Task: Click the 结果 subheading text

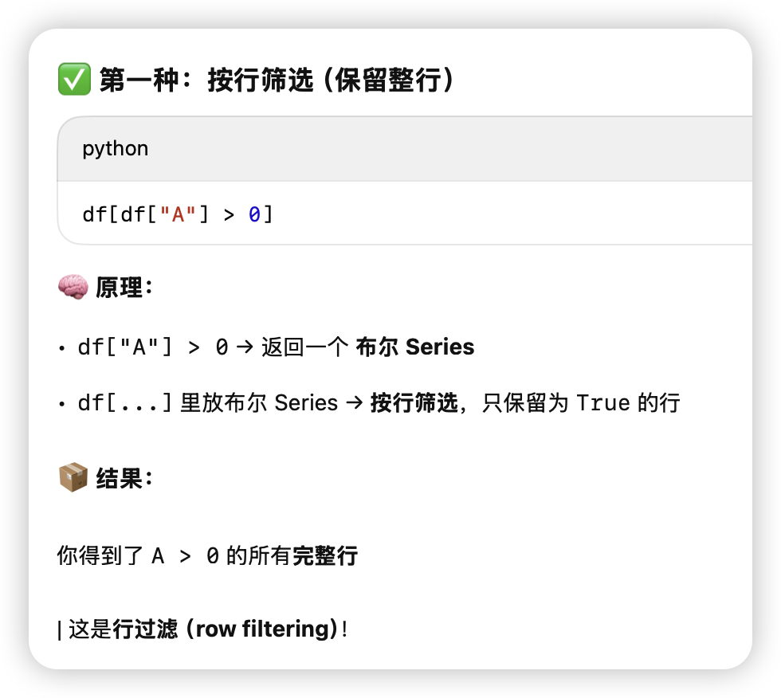Action: [x=119, y=478]
